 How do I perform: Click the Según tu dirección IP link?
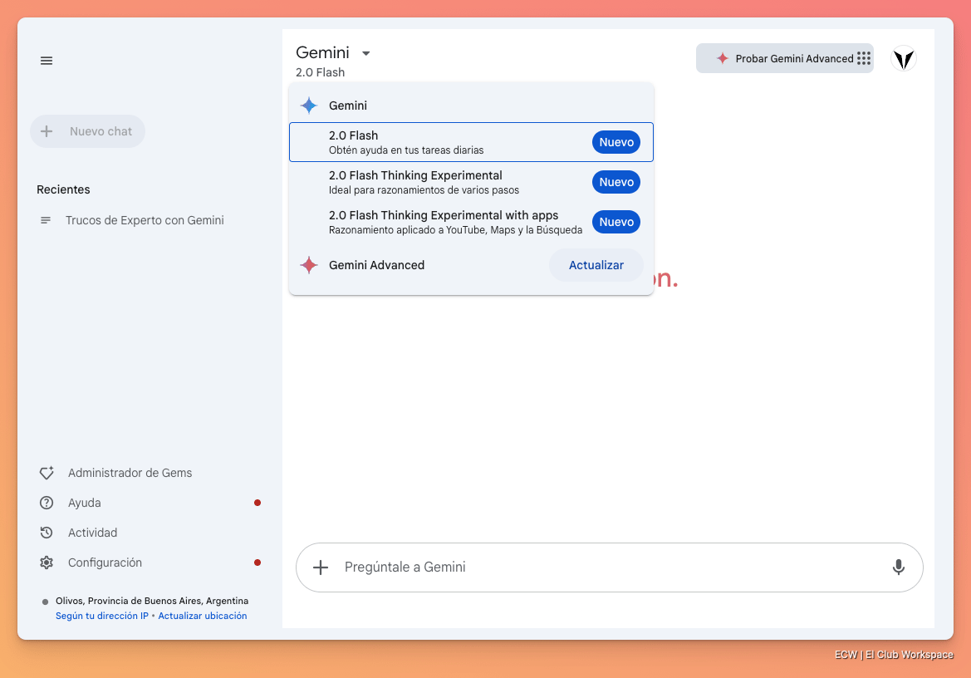102,616
